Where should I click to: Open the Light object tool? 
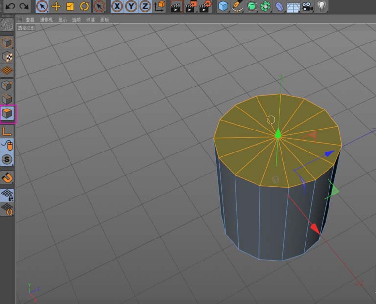point(321,6)
